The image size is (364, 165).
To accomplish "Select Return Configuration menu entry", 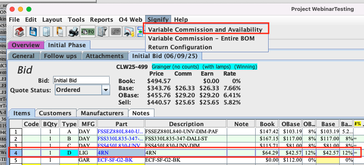I will coord(180,47).
